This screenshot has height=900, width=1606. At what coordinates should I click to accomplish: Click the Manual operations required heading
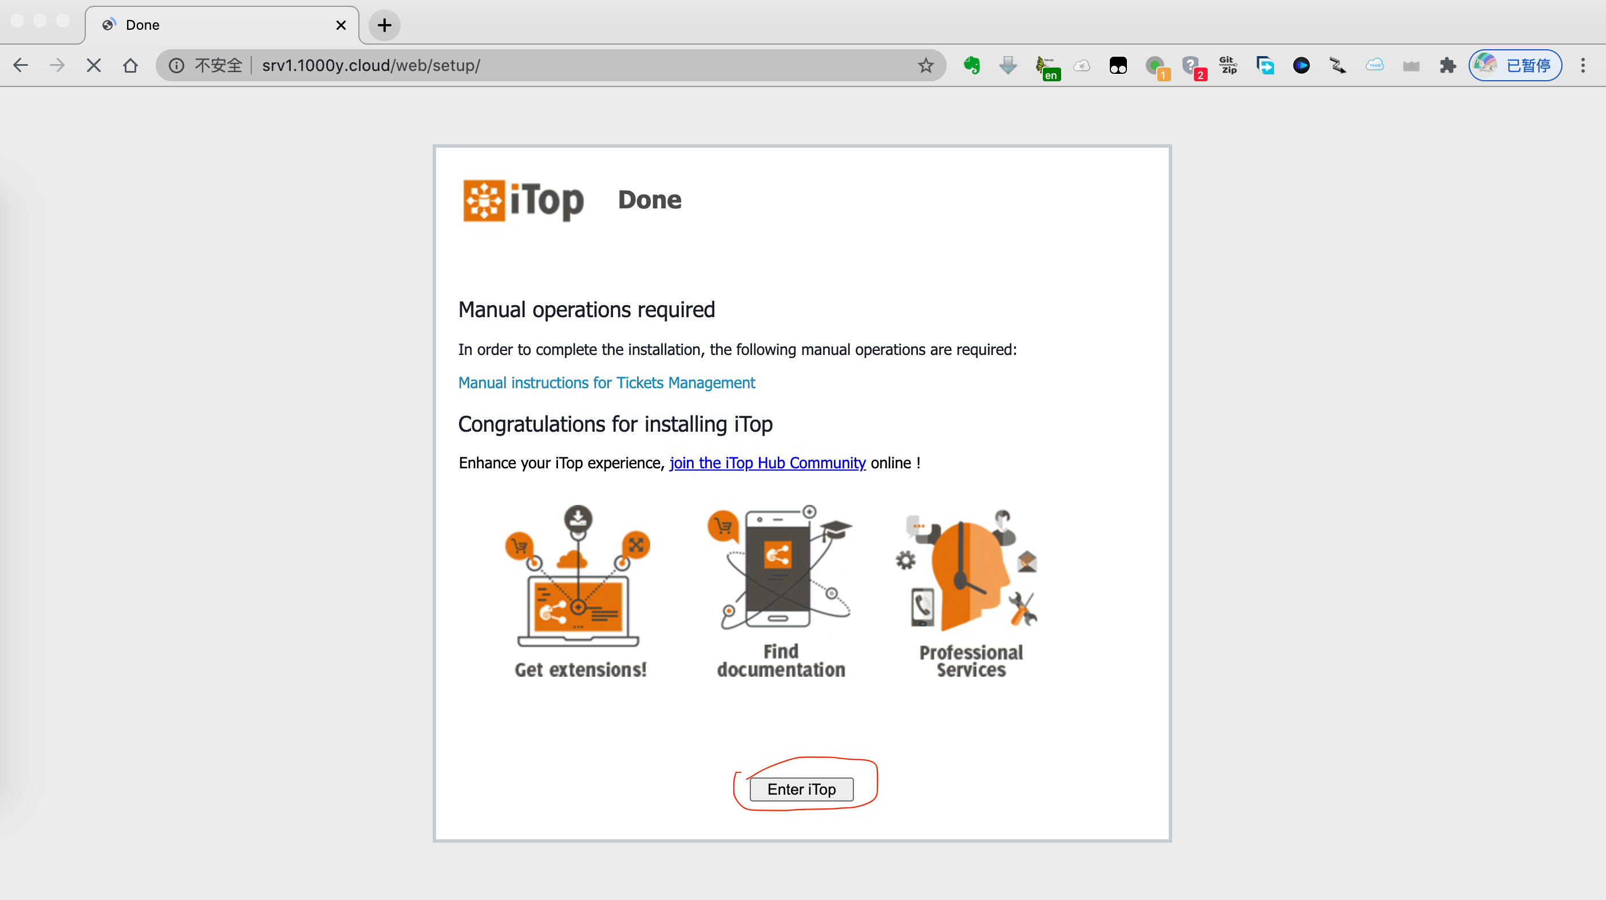click(x=587, y=310)
